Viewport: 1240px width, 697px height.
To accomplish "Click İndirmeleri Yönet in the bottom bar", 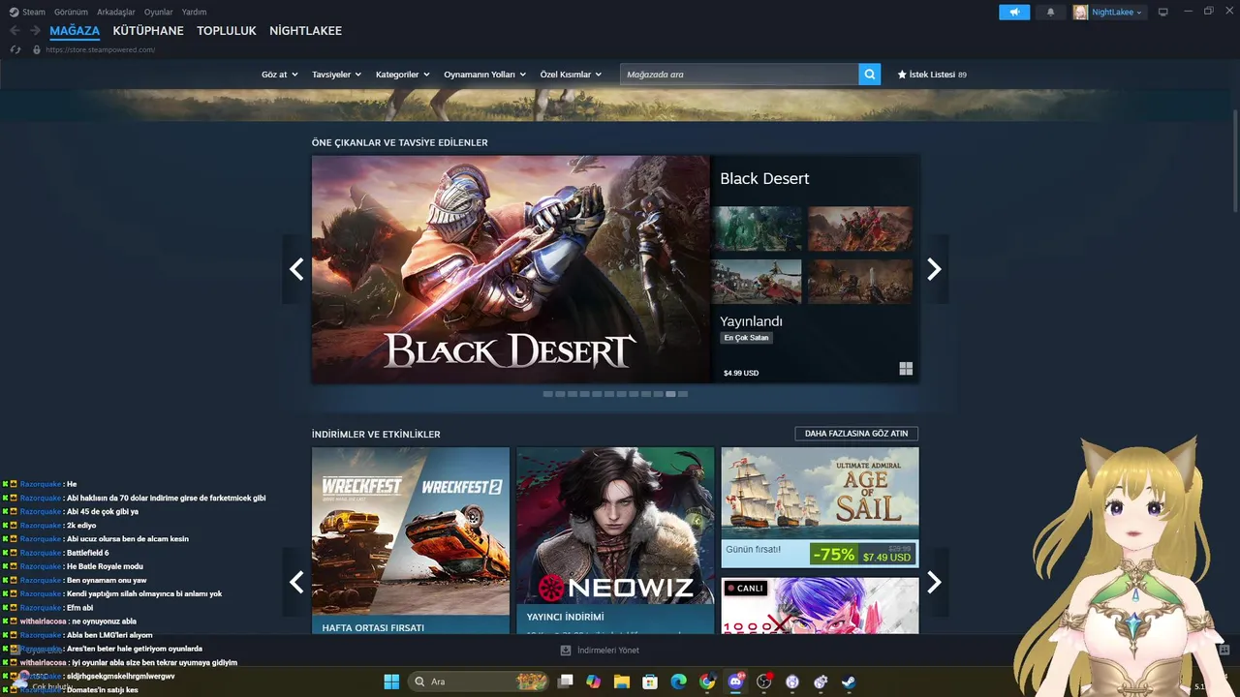I will [608, 651].
